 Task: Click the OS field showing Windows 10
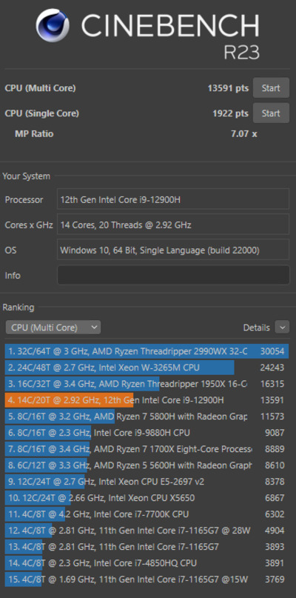[173, 250]
